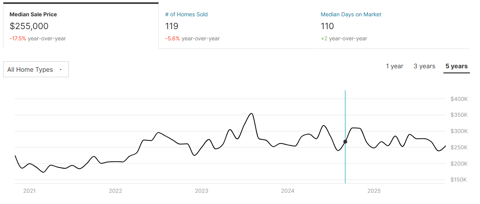The height and width of the screenshot is (204, 480).
Task: Switch chart to 3 years range
Action: tap(424, 66)
